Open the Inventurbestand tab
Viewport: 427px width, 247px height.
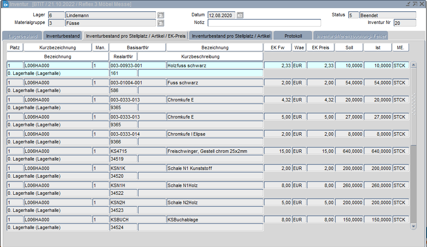coord(63,36)
